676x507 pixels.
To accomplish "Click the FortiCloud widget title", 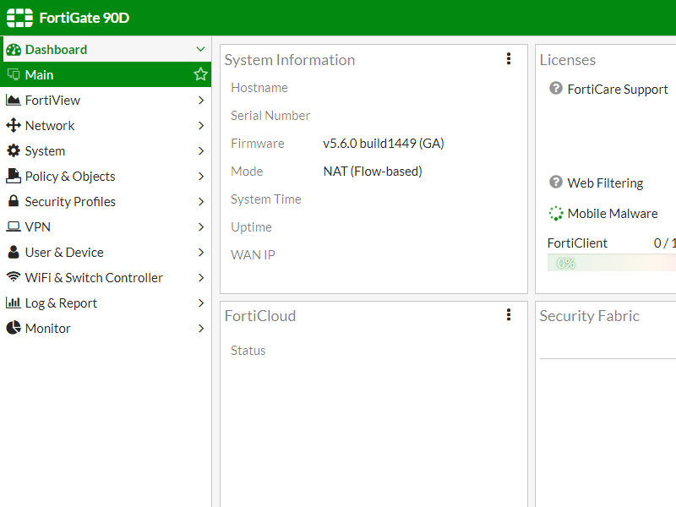I will click(260, 316).
